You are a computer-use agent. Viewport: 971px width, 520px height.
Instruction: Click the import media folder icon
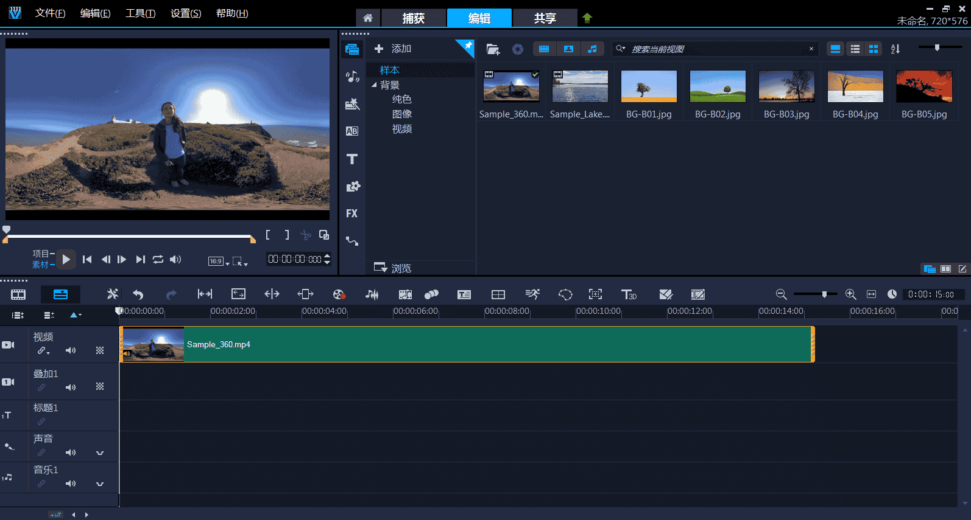[x=493, y=49]
